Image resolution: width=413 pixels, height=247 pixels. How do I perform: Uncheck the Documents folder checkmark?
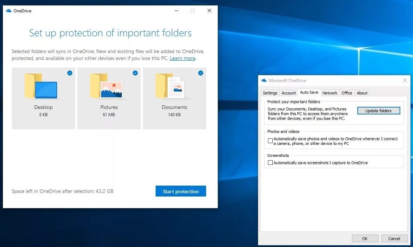pyautogui.click(x=201, y=73)
